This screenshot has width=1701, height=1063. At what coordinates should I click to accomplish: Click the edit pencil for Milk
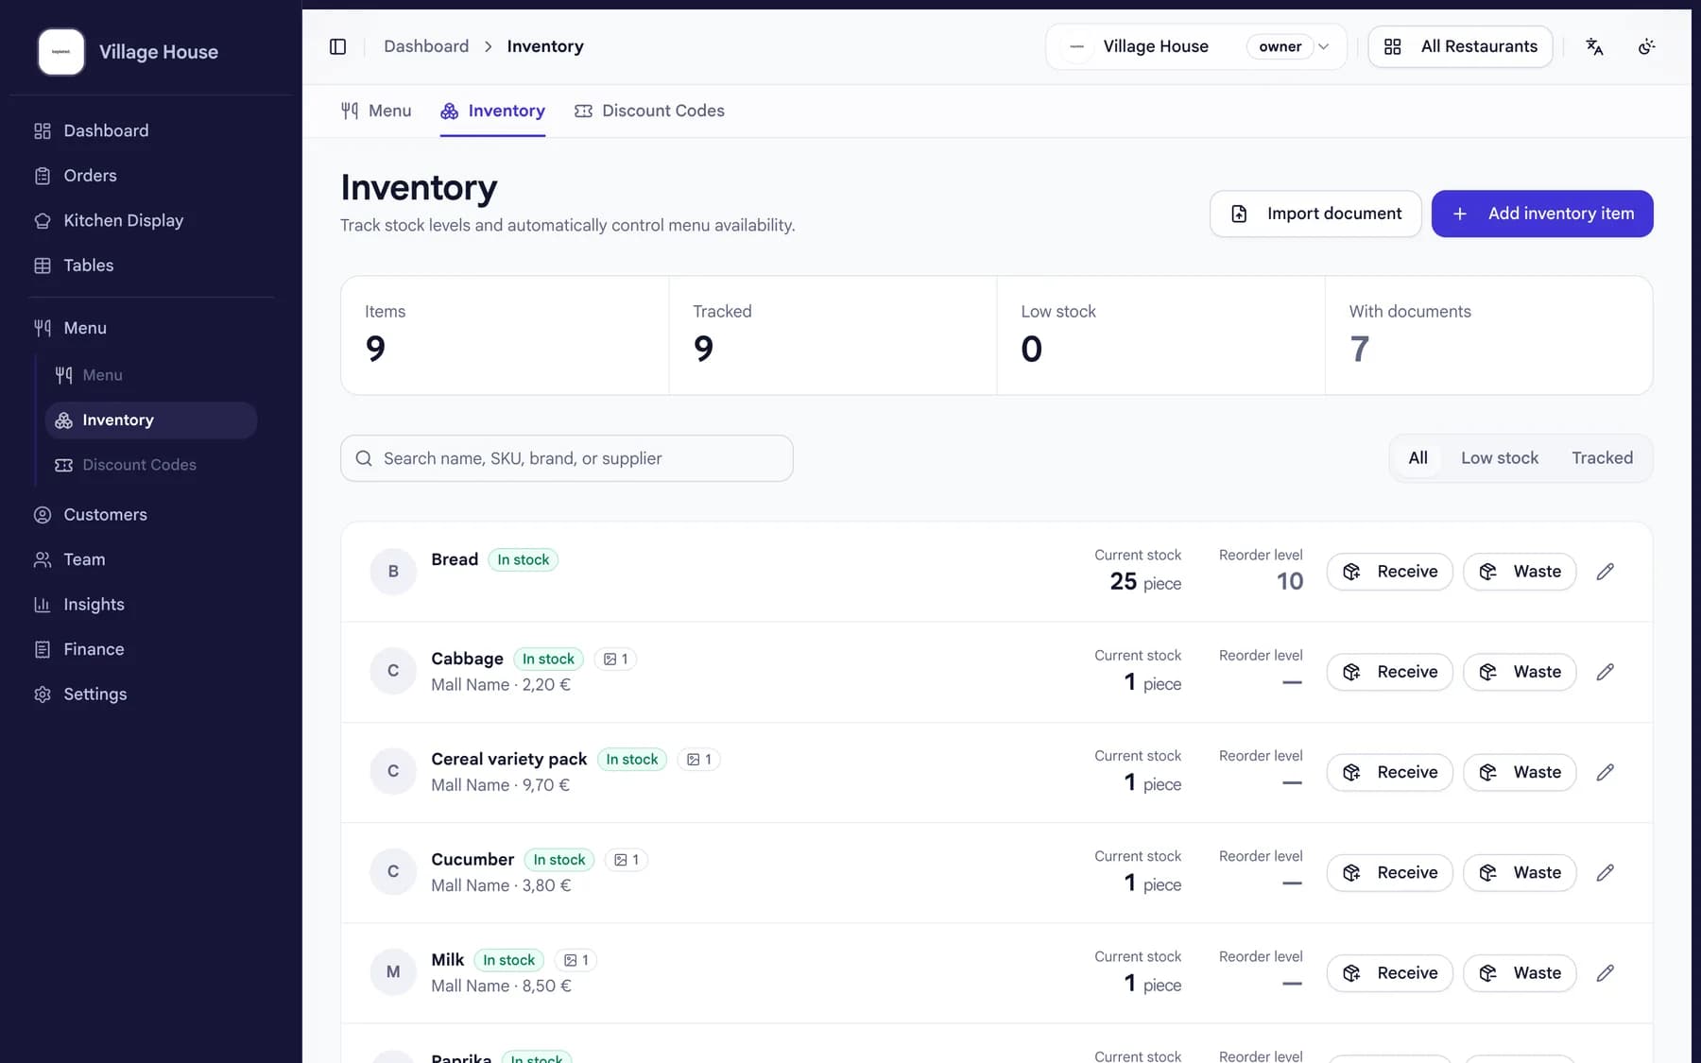coord(1605,973)
